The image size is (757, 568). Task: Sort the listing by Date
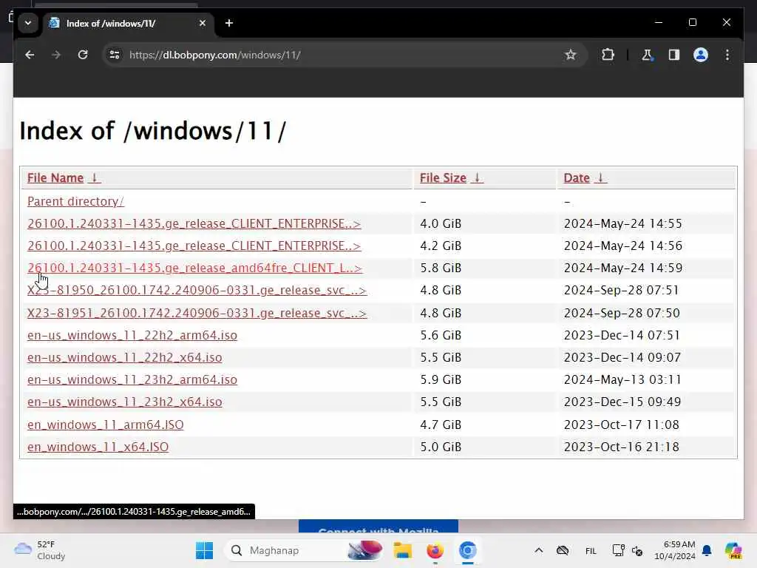pyautogui.click(x=577, y=177)
